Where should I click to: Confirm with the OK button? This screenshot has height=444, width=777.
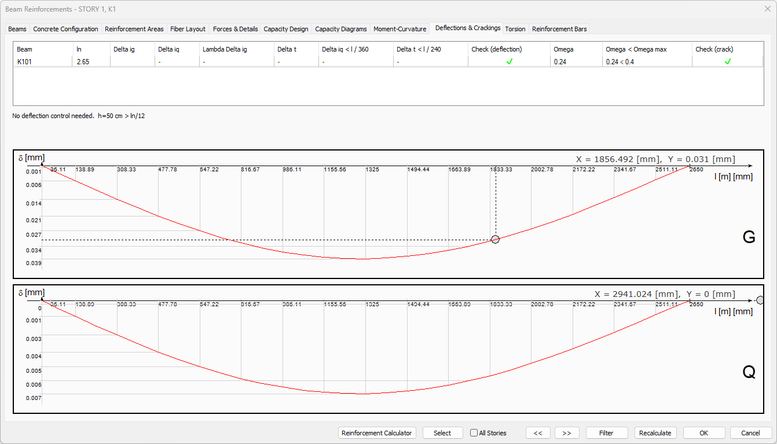(x=704, y=433)
